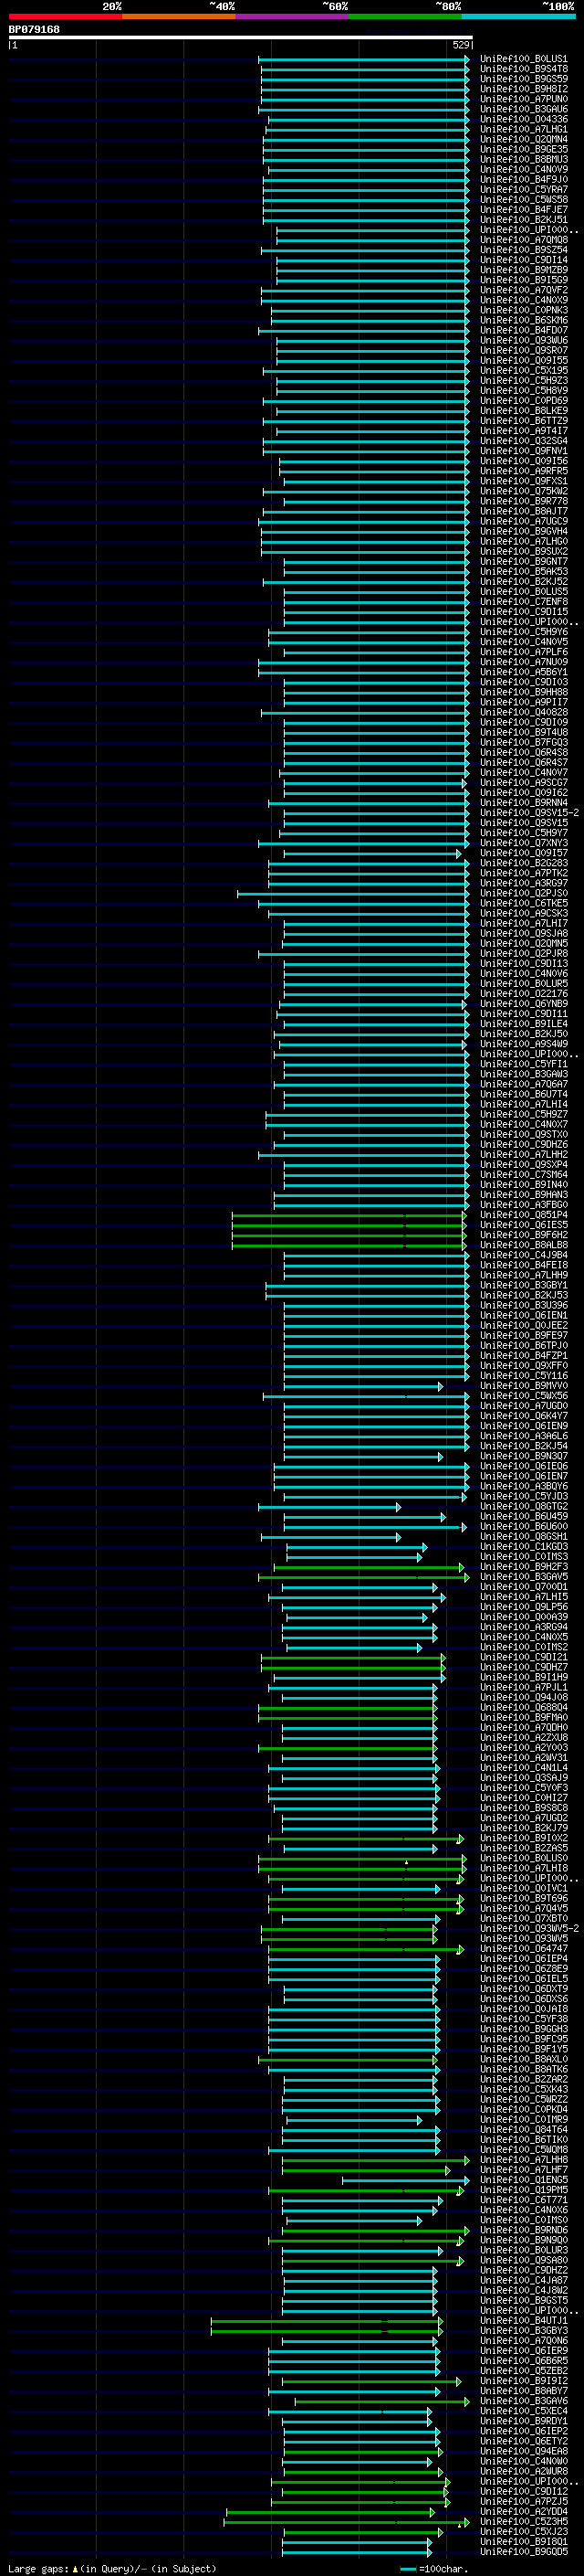Screen dimensions: 584x2576
Task: Open hit UniRef100_B9S4T8
Action: [x=523, y=69]
